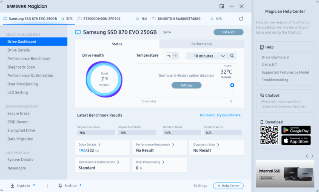Click the refresh drive list icon
Viewport: 319px width, 192px height.
click(241, 19)
